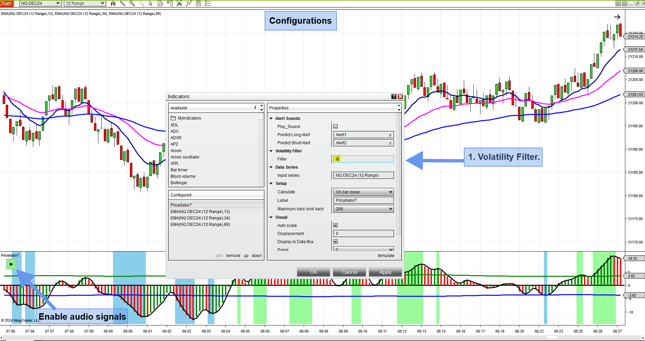This screenshot has width=645, height=341.
Task: Click the green play audio signal button
Action: [x=11, y=264]
